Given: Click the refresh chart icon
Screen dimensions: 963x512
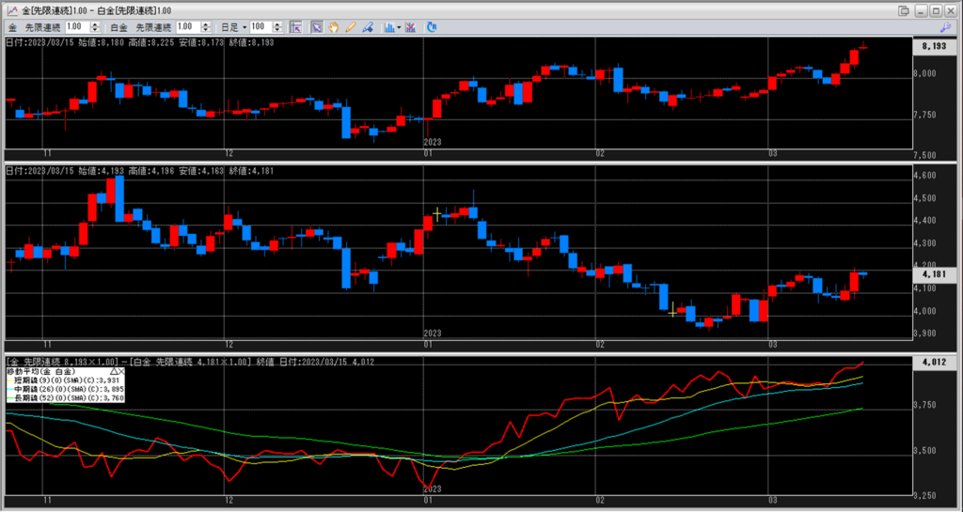Looking at the screenshot, I should coord(432,27).
